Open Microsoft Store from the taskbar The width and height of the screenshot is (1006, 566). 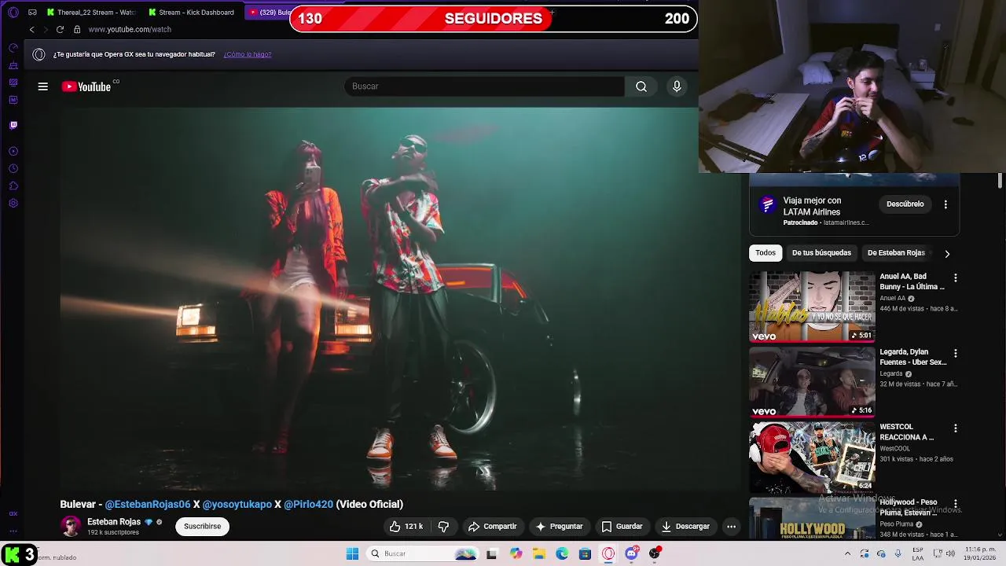pos(585,553)
